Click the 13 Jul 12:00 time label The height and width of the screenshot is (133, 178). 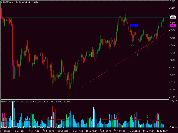(x=77, y=131)
